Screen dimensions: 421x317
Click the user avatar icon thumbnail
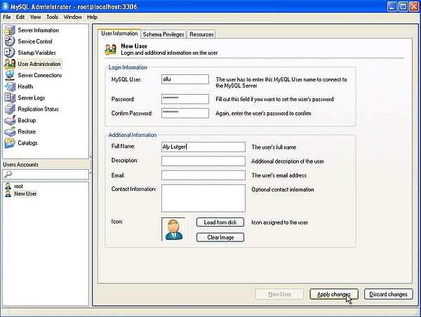tap(174, 229)
